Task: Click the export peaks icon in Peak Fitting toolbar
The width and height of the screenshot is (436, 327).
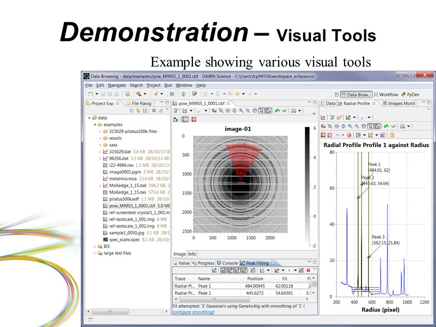Action: pyautogui.click(x=253, y=270)
